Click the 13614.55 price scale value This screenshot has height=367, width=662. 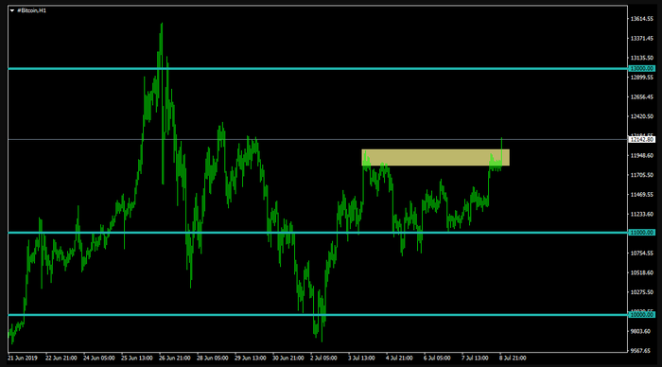point(642,19)
